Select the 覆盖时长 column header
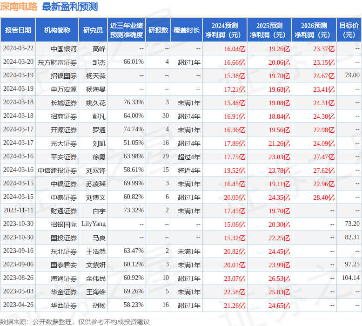Image resolution: width=362 pixels, height=326 pixels. pyautogui.click(x=187, y=30)
